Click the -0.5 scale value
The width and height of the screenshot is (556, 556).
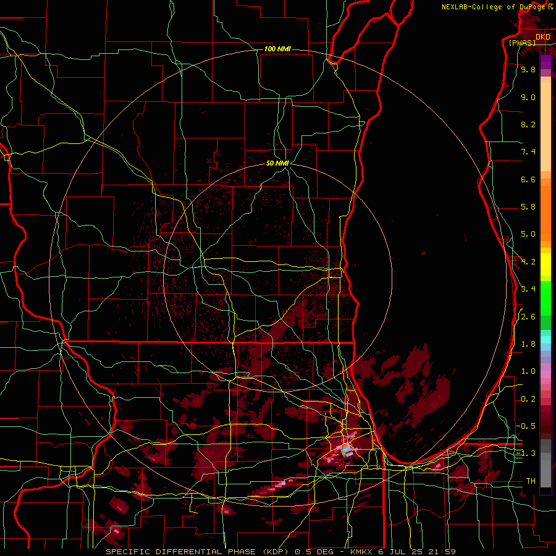(526, 426)
